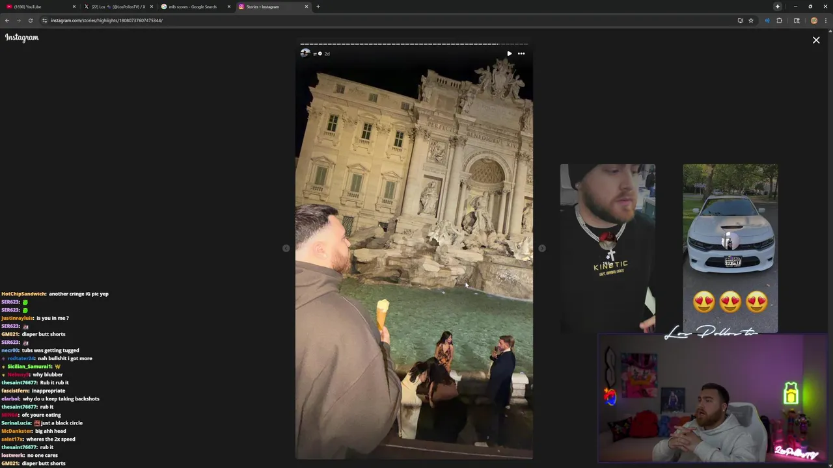Open the story poster's profile avatar
Image resolution: width=833 pixels, height=468 pixels.
point(305,53)
